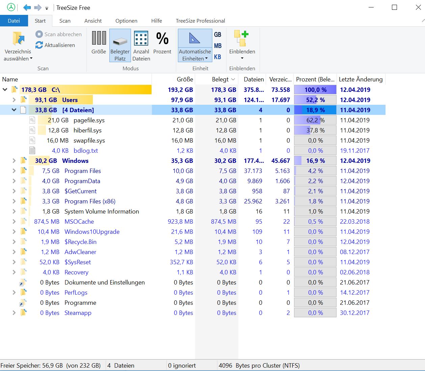Click the 62,2 % bar for pagefile.sys
The height and width of the screenshot is (371, 425).
click(315, 120)
